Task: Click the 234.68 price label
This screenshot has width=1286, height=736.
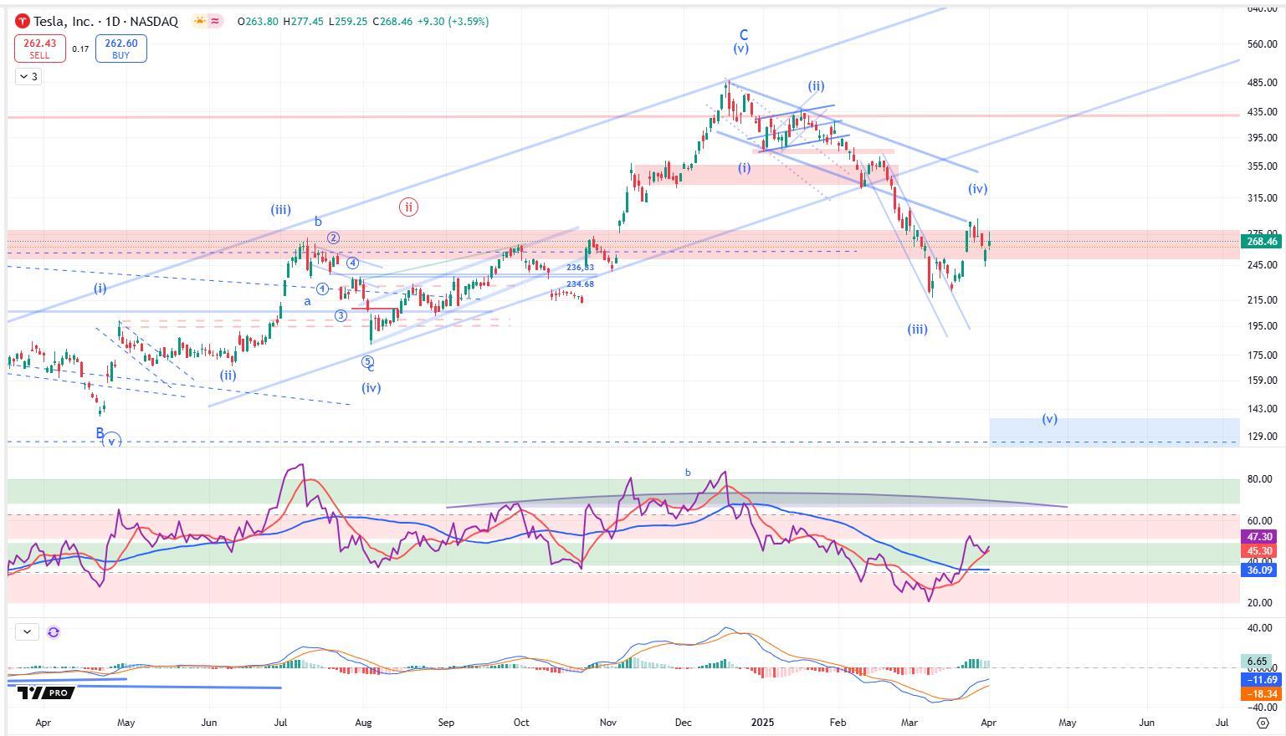Action: pos(580,284)
